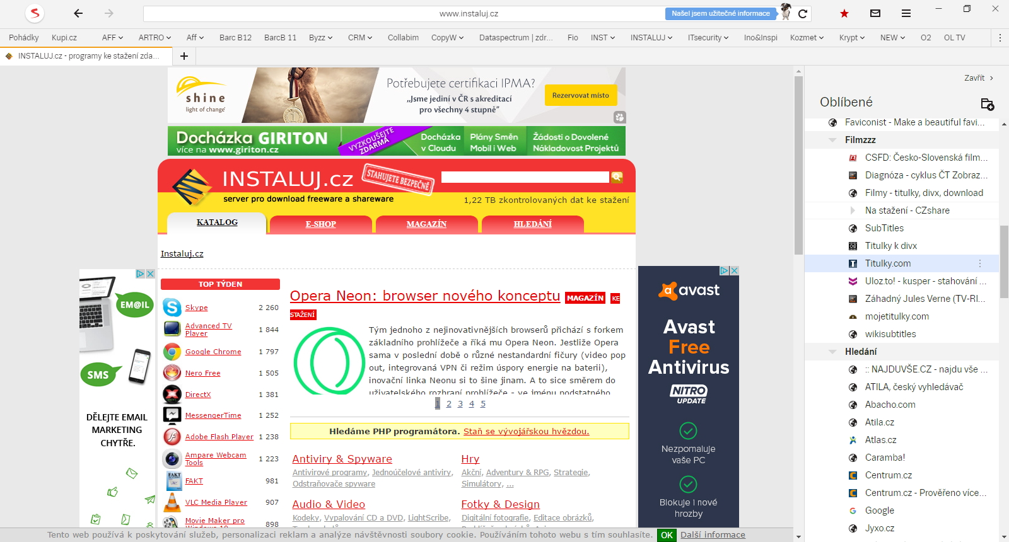
Task: Click the Google Chrome icon in top list
Action: (x=172, y=352)
